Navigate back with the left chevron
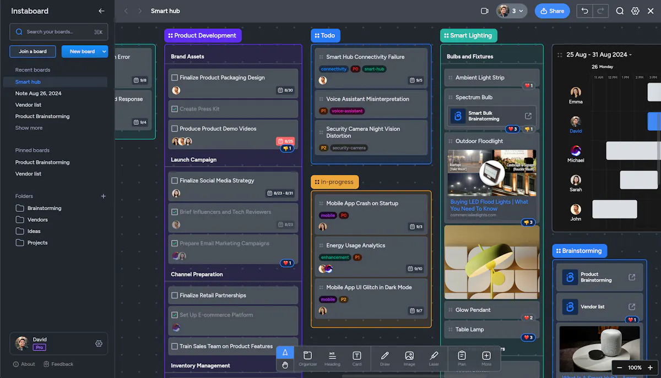 coord(126,11)
